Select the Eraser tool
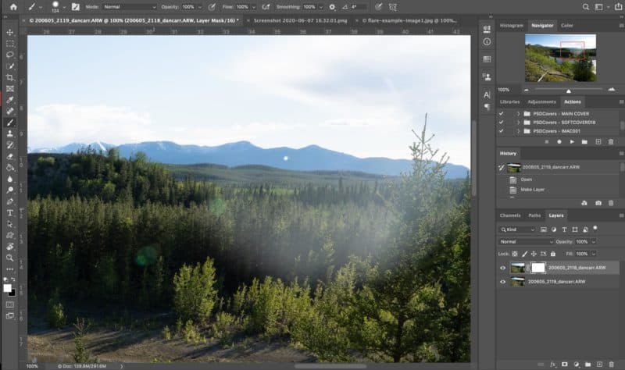625x370 pixels. (x=10, y=157)
